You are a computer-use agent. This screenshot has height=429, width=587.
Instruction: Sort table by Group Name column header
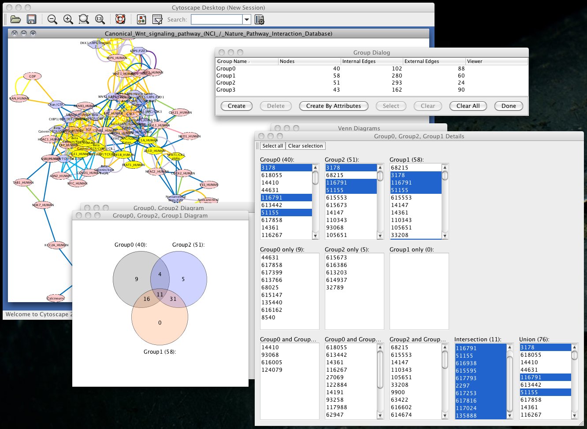(232, 61)
